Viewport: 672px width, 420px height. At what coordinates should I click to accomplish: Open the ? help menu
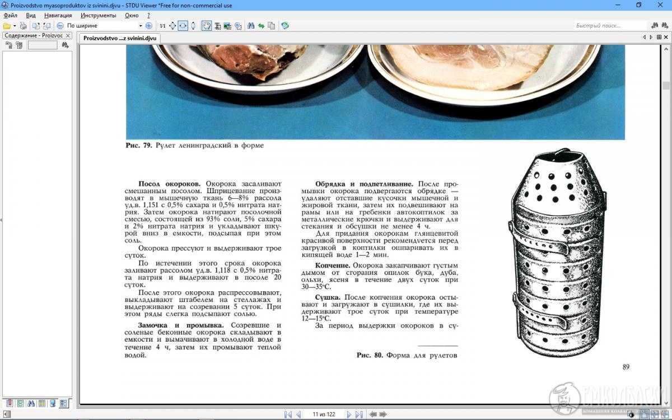click(x=148, y=15)
